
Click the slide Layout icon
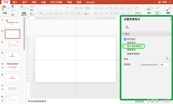(32, 6)
